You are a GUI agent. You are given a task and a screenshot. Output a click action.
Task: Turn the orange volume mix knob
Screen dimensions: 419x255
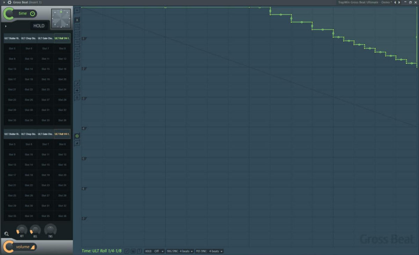pos(9,247)
